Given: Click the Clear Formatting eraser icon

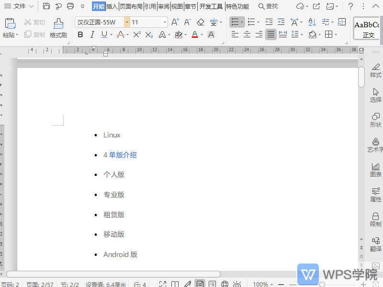Looking at the screenshot, I should (200, 22).
